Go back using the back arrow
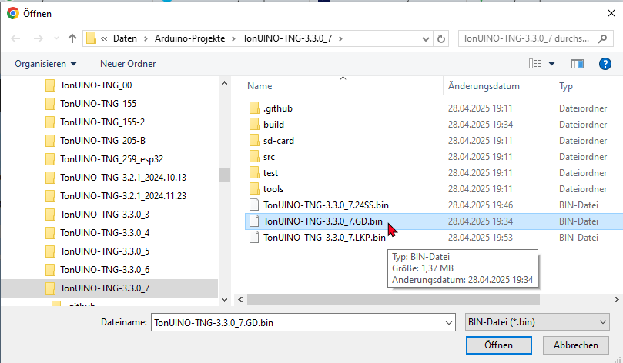 [x=15, y=38]
